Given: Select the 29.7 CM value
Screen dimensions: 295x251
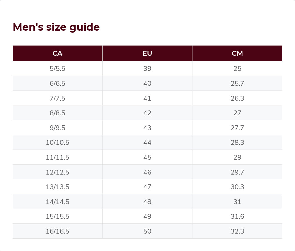Looking at the screenshot, I should (237, 172).
